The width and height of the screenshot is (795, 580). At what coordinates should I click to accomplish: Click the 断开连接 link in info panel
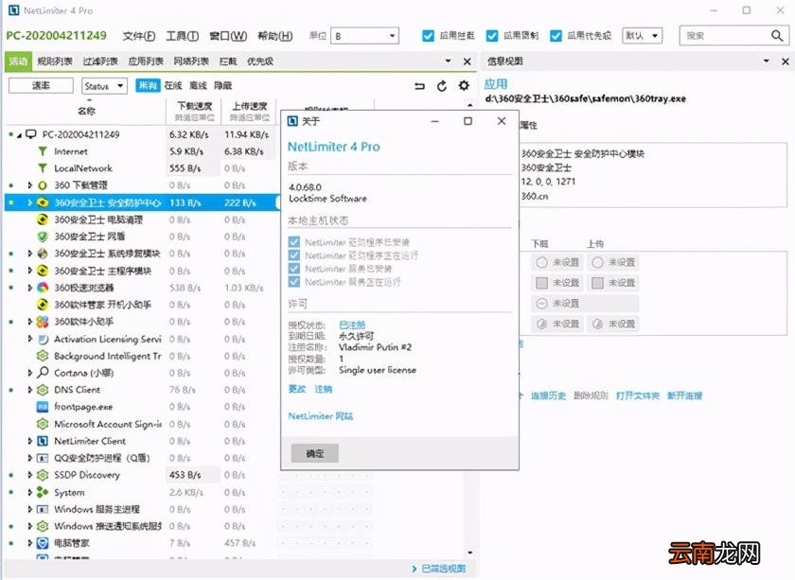(684, 395)
